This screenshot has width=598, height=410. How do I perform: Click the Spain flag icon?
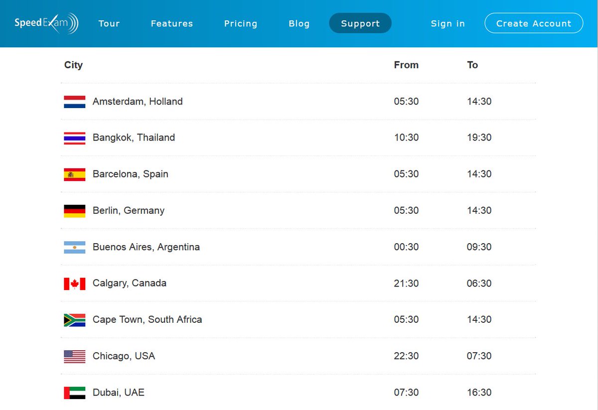tap(74, 174)
